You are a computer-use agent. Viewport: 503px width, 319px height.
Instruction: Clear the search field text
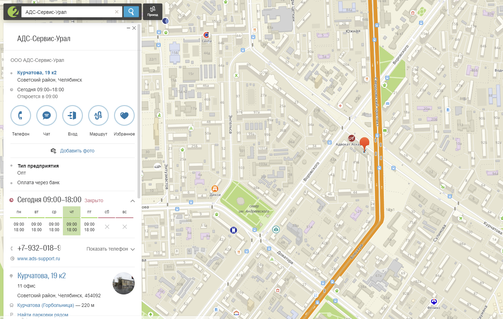[117, 12]
